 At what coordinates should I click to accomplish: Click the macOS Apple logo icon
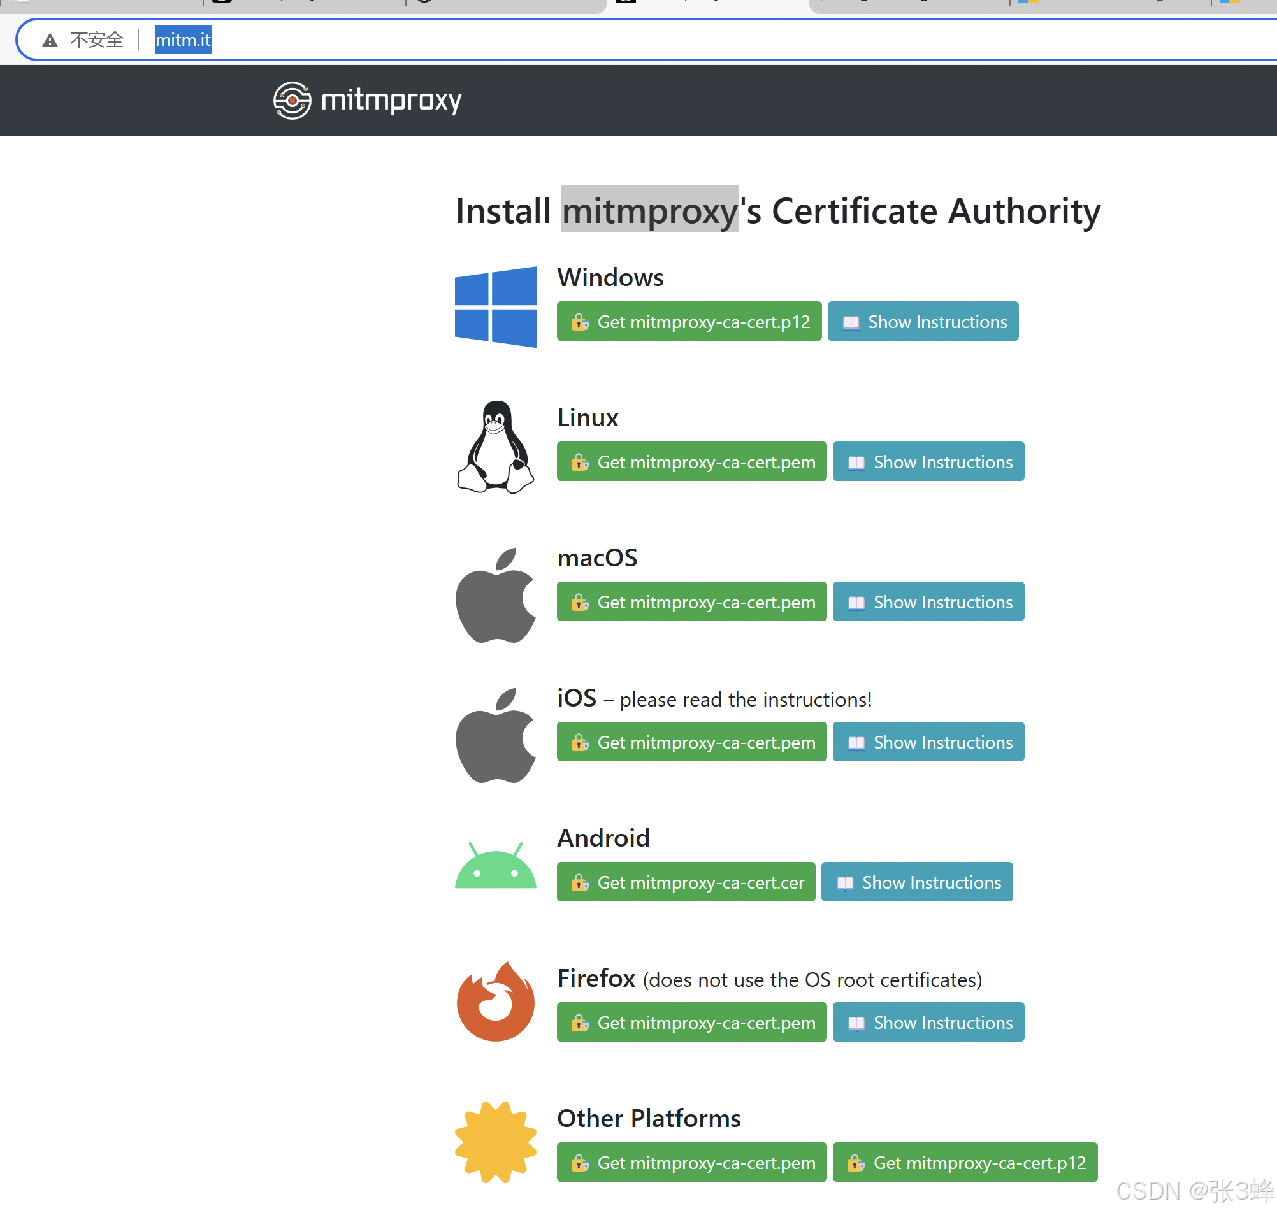(495, 596)
